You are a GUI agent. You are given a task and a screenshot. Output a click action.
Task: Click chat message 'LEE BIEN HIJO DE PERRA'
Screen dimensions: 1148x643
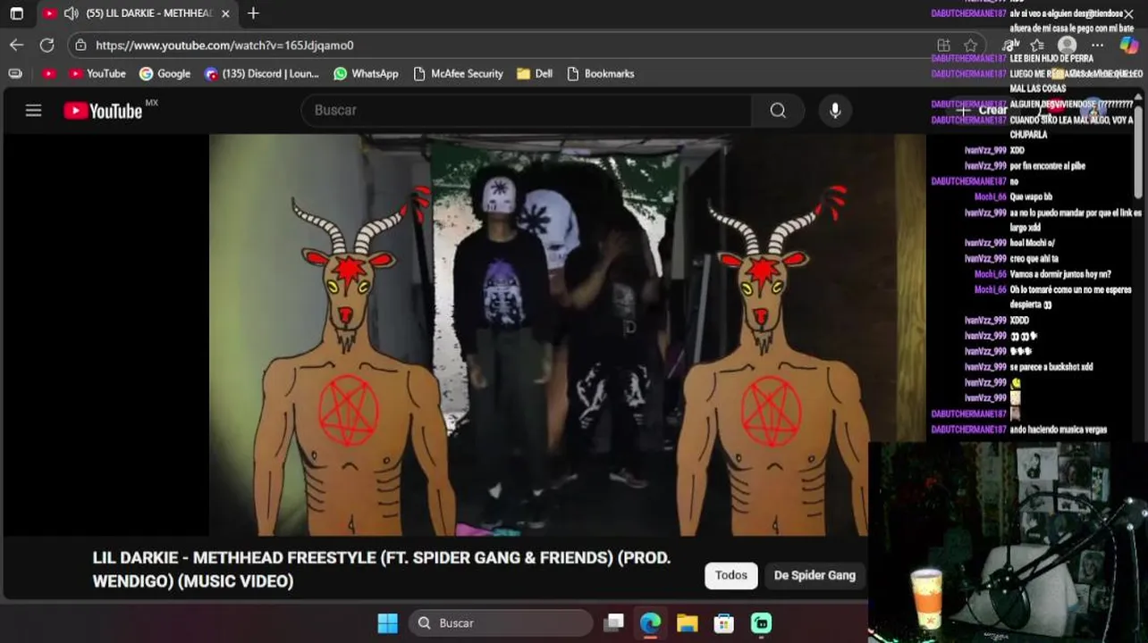pyautogui.click(x=1051, y=58)
